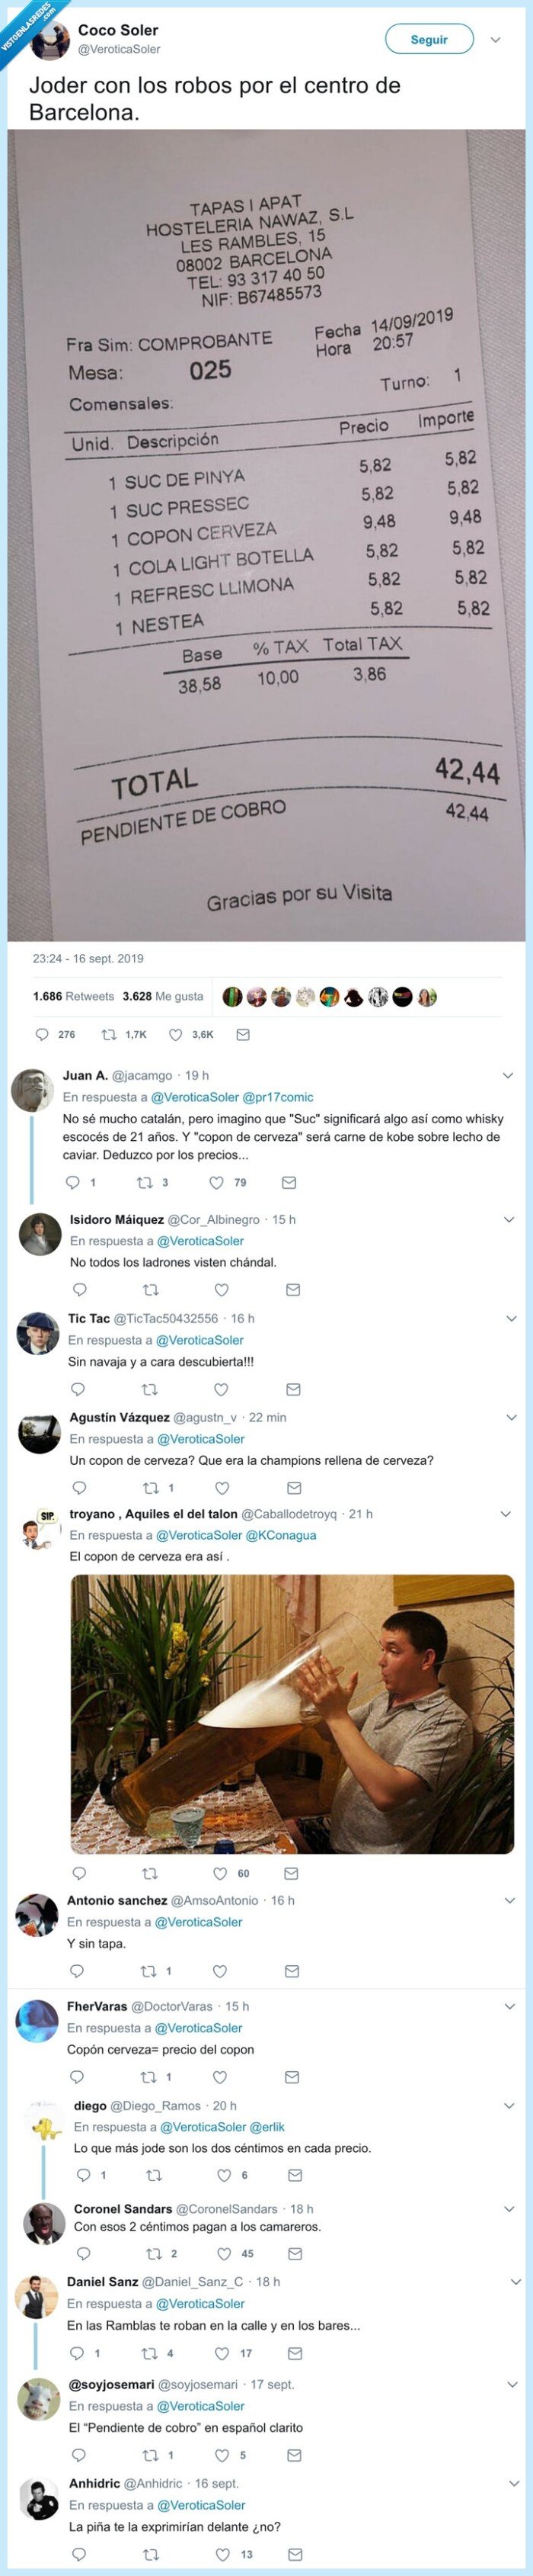Like Juan A.'s reply with 79 likes

(x=216, y=1182)
